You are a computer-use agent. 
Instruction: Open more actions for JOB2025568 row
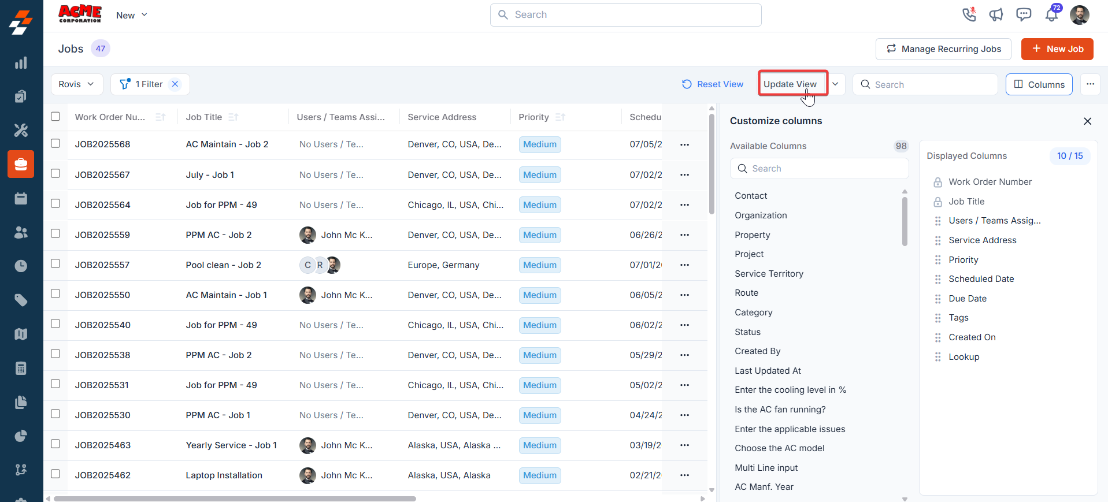[684, 144]
